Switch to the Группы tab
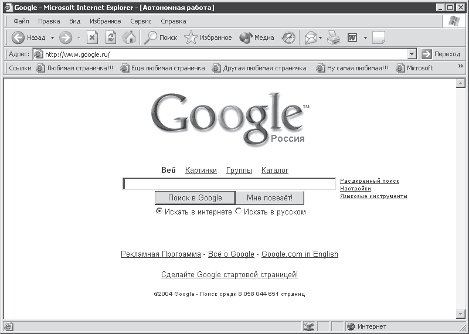The image size is (469, 334). pos(239,170)
